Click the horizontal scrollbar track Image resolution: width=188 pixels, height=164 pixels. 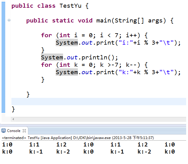point(98,119)
